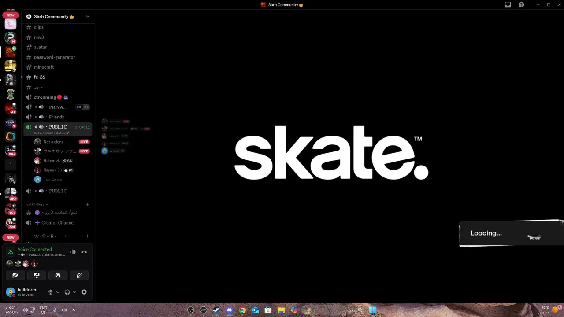This screenshot has width=564, height=317.
Task: Open the Venus server icon
Action: [x=11, y=123]
